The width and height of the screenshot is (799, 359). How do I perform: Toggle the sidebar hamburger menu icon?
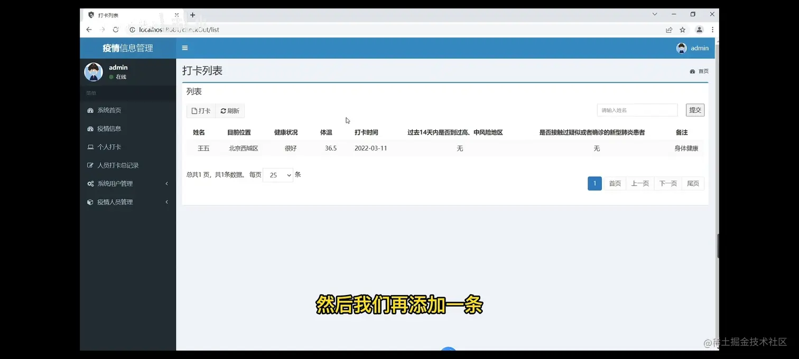(185, 48)
